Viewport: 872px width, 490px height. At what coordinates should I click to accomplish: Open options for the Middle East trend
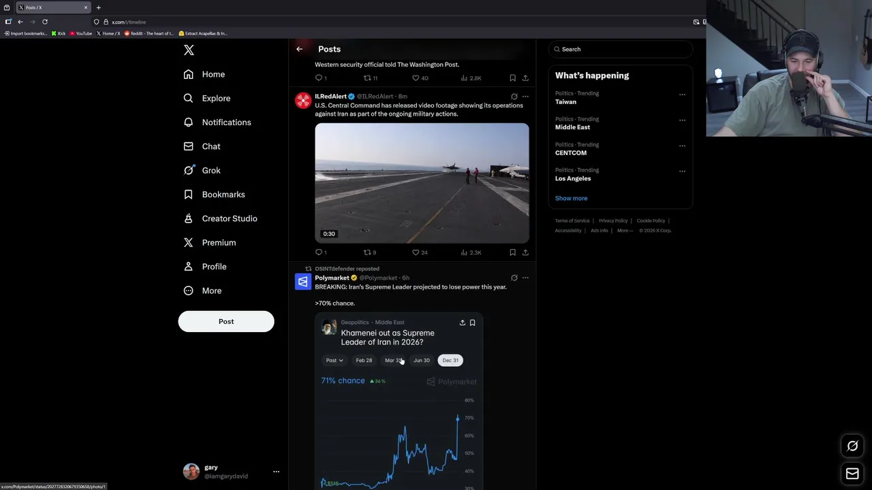coord(682,120)
